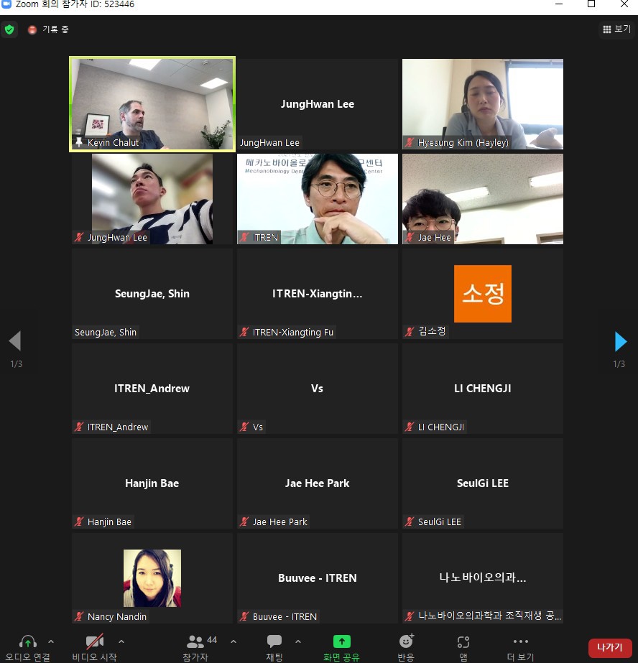The width and height of the screenshot is (638, 663).
Task: Toggle the audio connect headphone button
Action: (x=28, y=641)
